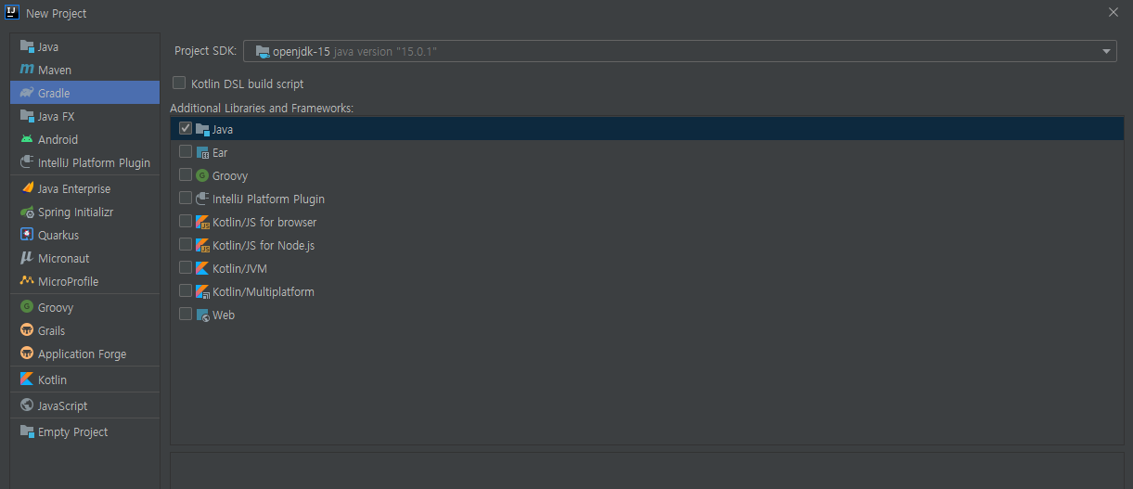This screenshot has width=1133, height=489.
Task: Select Micronaut project type label
Action: [x=64, y=258]
